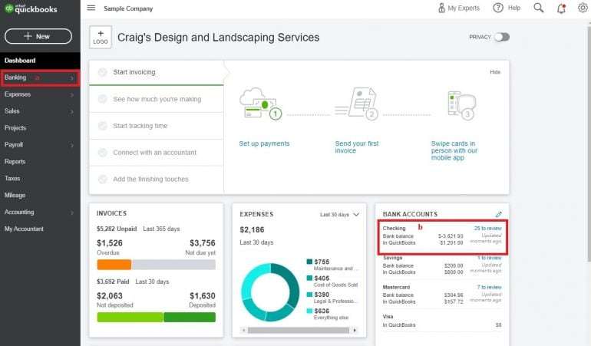Click the Send your first invoice illustration
The width and height of the screenshot is (591, 346).
pyautogui.click(x=356, y=104)
